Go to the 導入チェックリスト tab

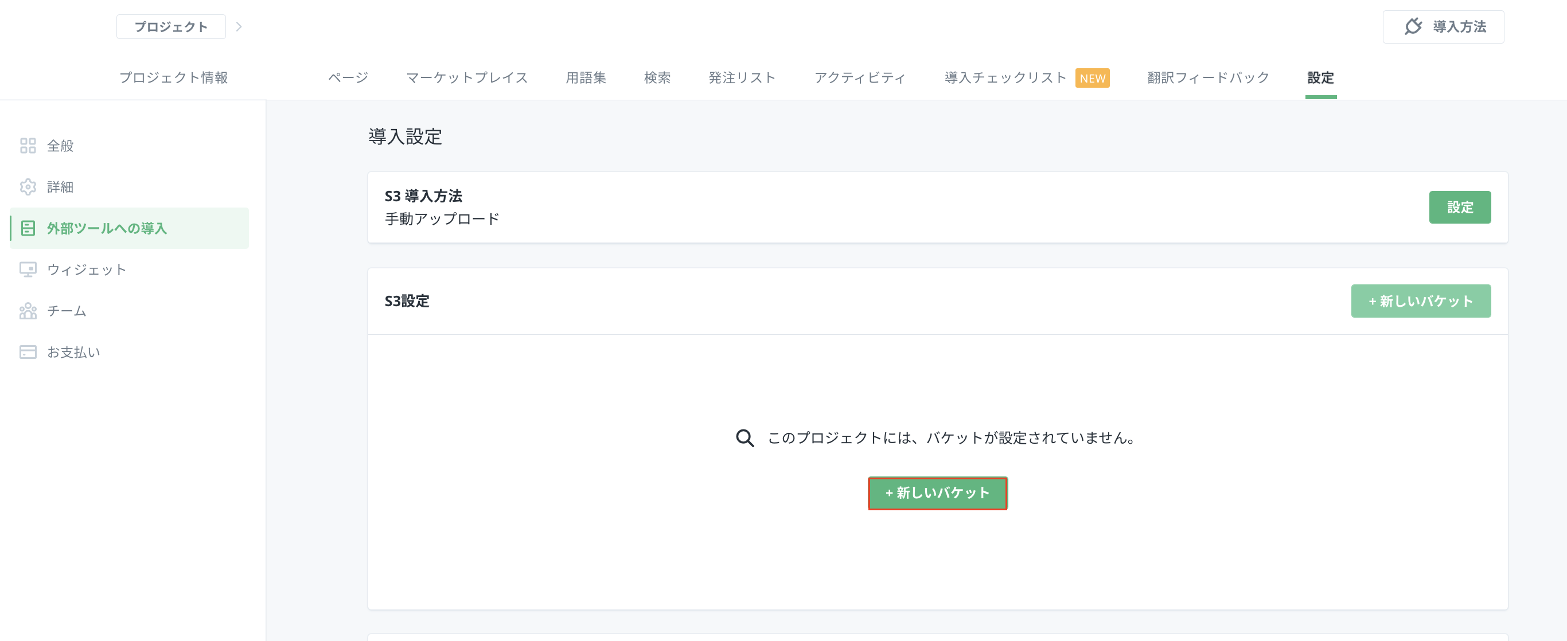coord(1005,78)
